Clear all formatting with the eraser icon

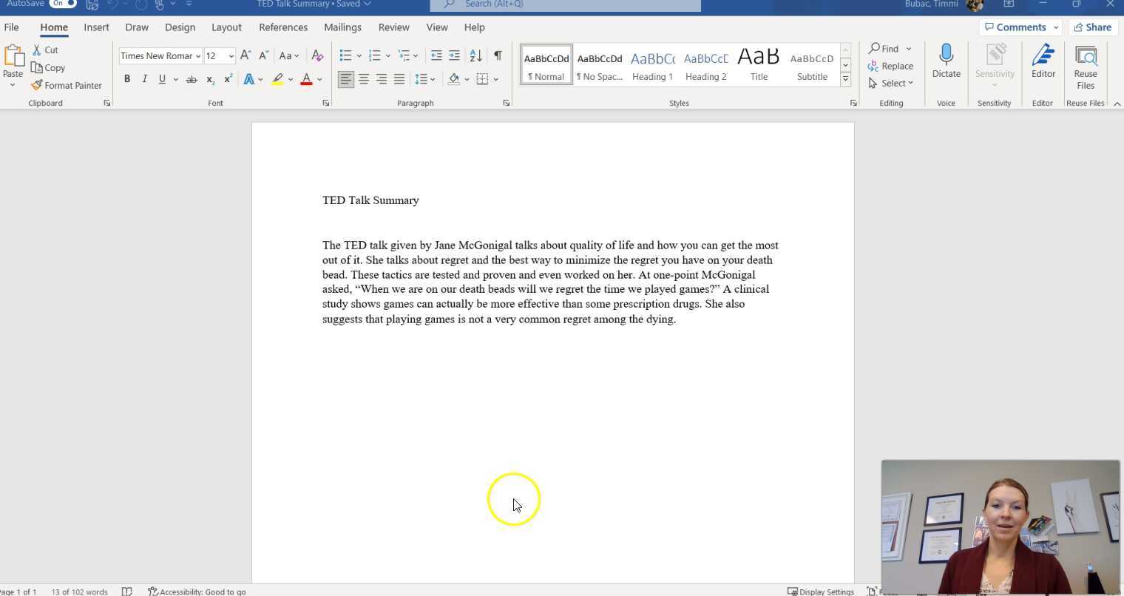317,55
